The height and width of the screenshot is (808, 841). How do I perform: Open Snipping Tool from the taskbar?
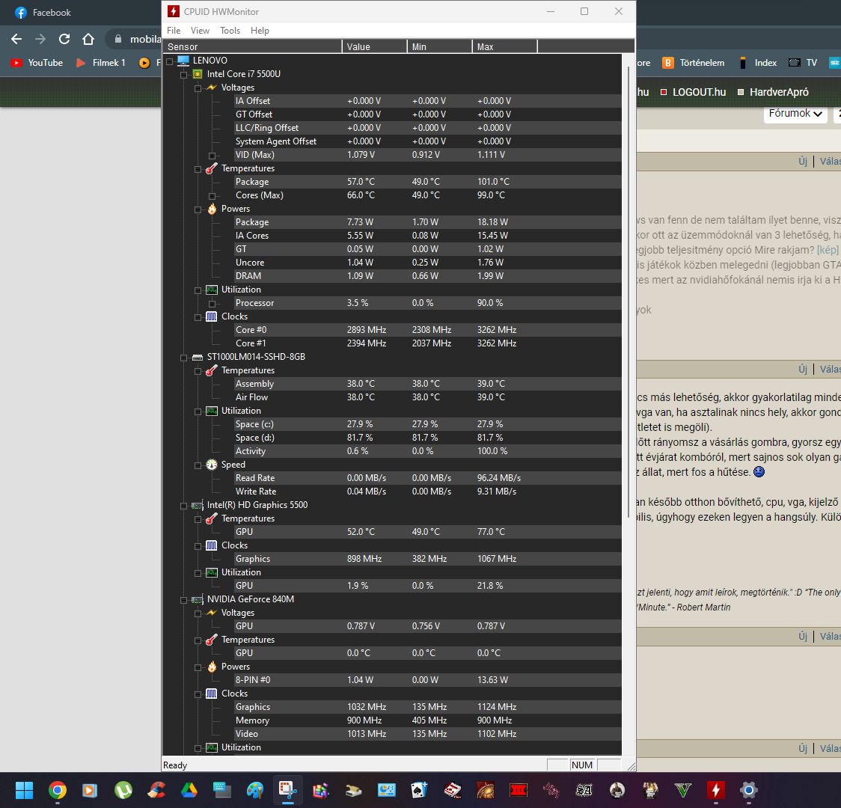coord(288,790)
